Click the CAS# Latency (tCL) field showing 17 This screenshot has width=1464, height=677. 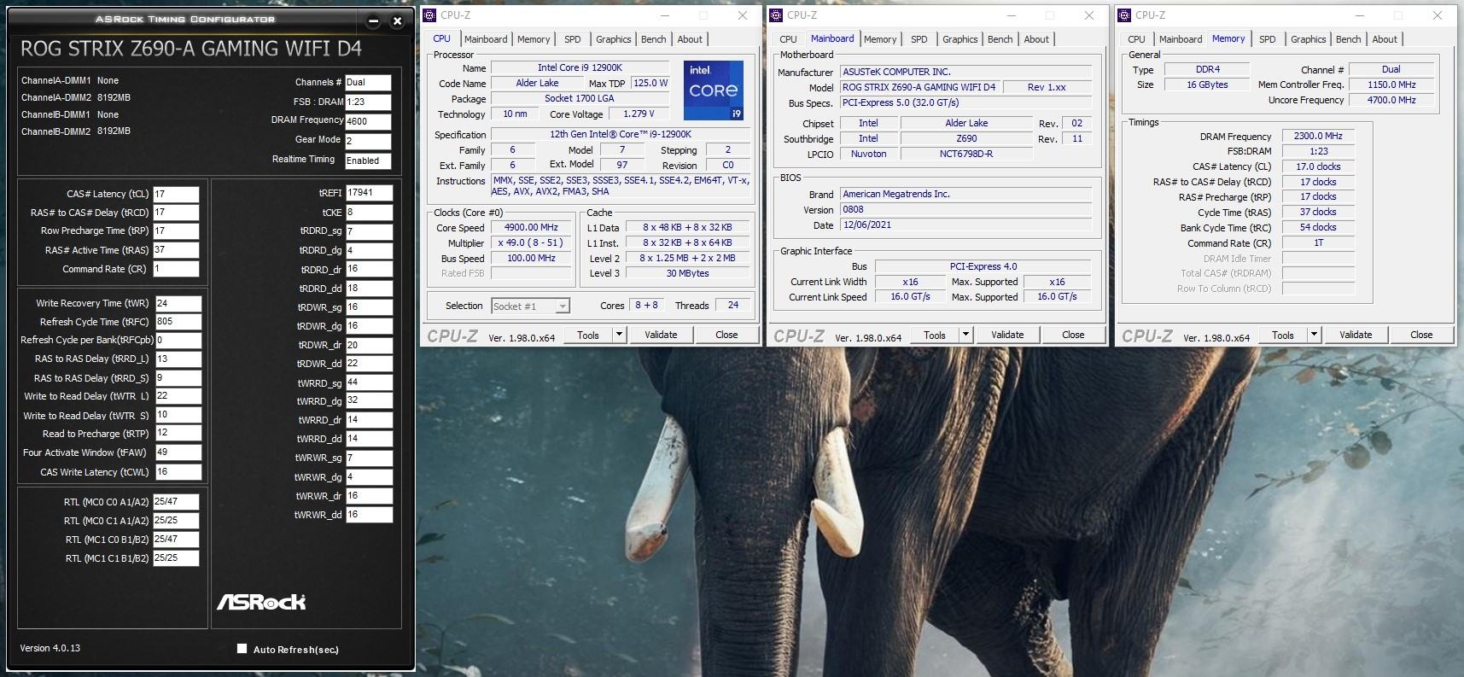coord(176,194)
